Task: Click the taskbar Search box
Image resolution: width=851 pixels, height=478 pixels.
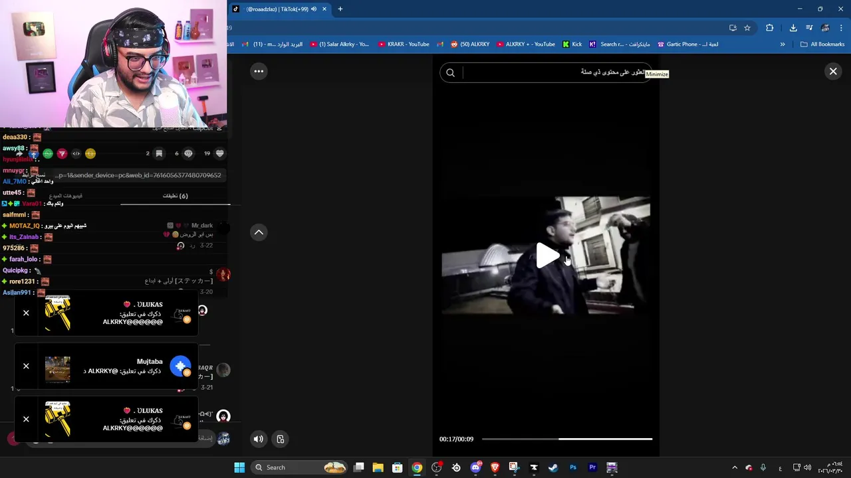Action: (x=301, y=467)
